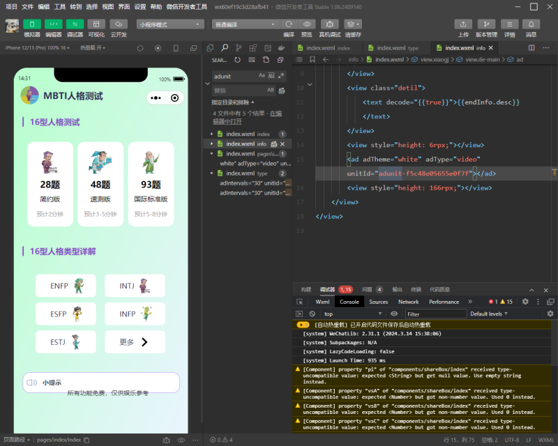Open the Default levels log dropdown
The height and width of the screenshot is (446, 558).
pos(488,314)
